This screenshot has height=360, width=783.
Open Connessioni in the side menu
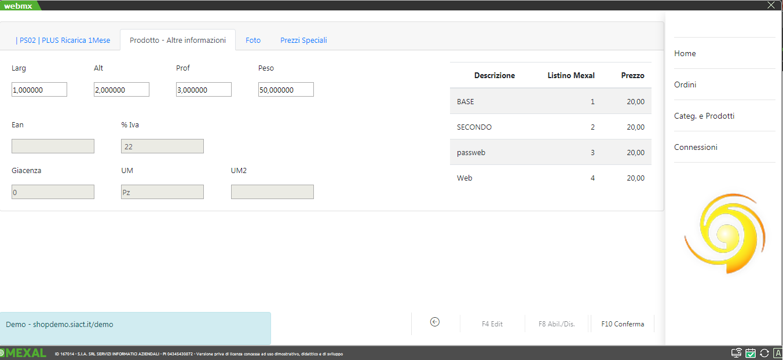pyautogui.click(x=696, y=147)
